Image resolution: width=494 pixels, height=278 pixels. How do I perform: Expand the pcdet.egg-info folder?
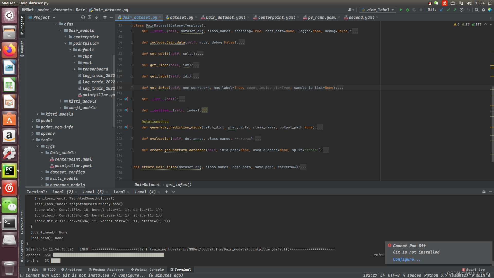click(x=33, y=127)
